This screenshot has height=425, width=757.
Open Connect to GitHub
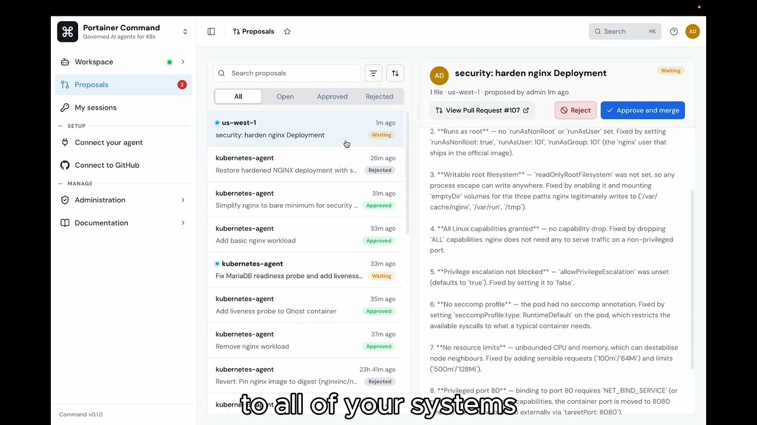pos(124,165)
